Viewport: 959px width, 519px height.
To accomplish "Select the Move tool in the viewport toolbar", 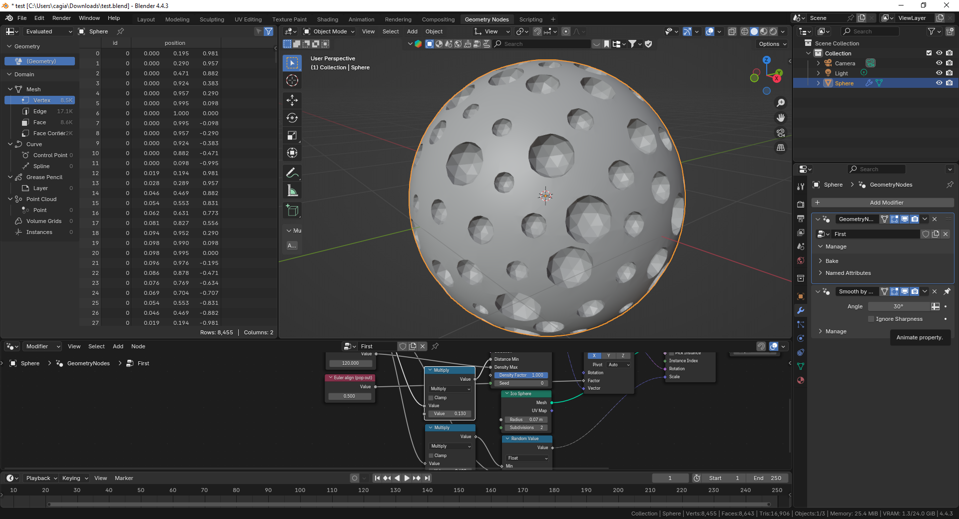I will tap(292, 100).
